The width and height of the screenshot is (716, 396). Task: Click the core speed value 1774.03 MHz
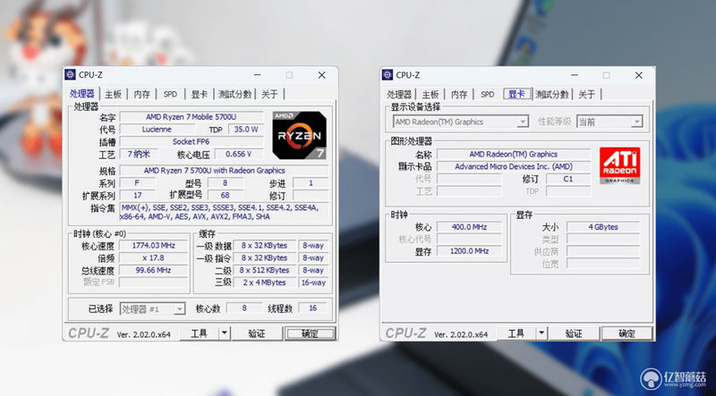click(x=153, y=245)
